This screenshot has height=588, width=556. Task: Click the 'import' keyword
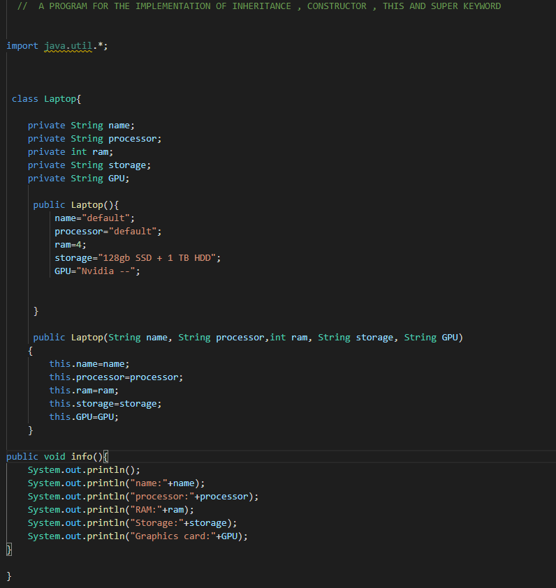22,46
